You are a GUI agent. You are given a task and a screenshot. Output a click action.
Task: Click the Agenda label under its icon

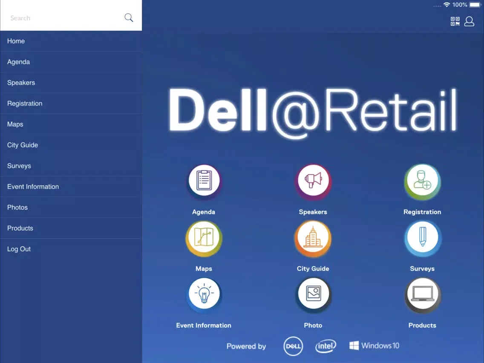click(203, 212)
